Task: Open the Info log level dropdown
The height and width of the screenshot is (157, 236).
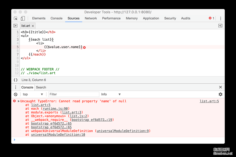Action: tap(111, 94)
